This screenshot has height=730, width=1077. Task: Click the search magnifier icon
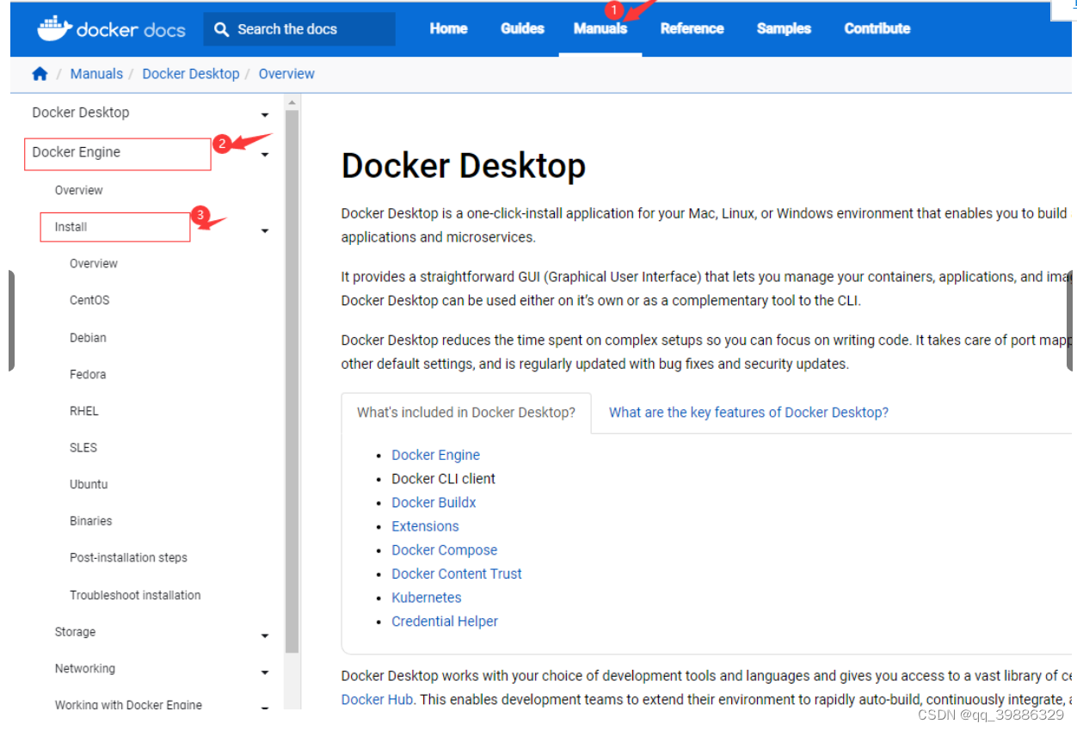(x=222, y=29)
